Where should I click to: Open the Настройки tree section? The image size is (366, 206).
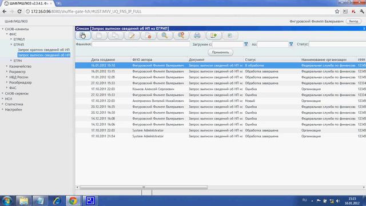pyautogui.click(x=13, y=109)
